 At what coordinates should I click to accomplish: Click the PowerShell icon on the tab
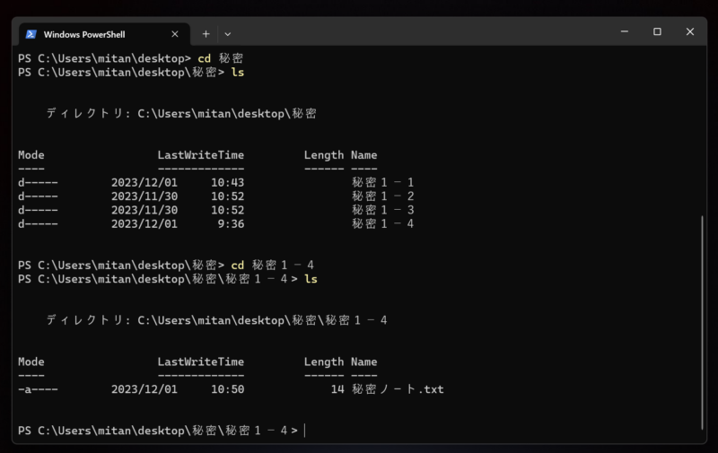pos(31,34)
